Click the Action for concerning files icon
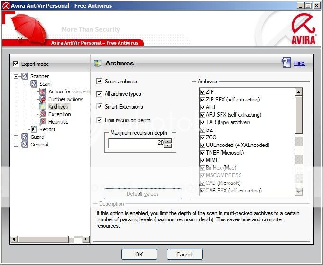323x265 pixels. (x=43, y=91)
